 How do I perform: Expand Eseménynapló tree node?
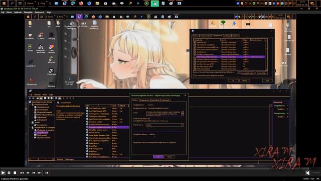tap(33, 110)
